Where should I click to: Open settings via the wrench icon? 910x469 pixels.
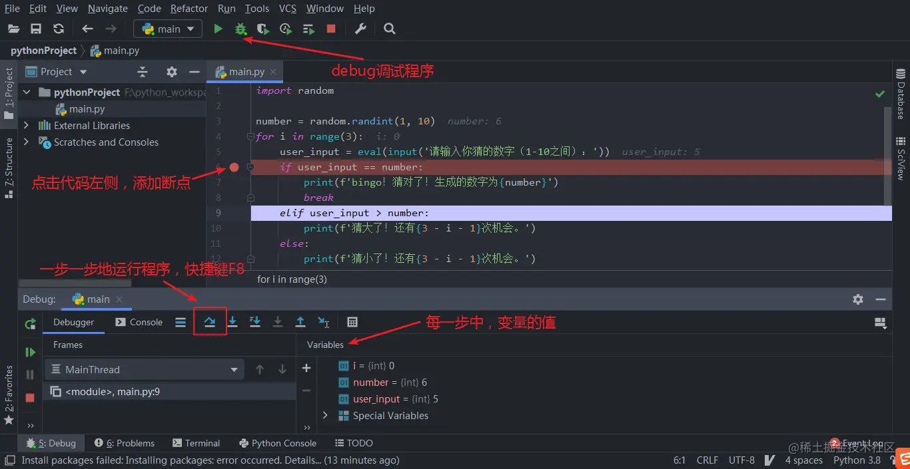coord(360,29)
